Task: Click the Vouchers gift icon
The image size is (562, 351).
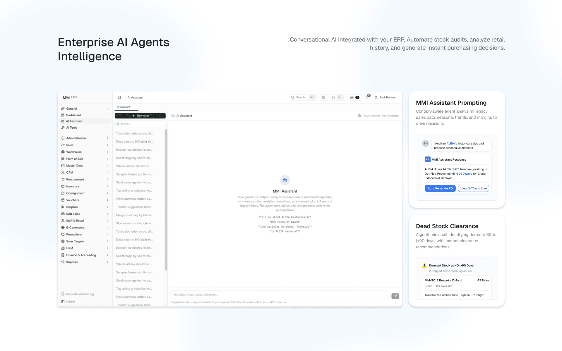Action: tap(63, 200)
